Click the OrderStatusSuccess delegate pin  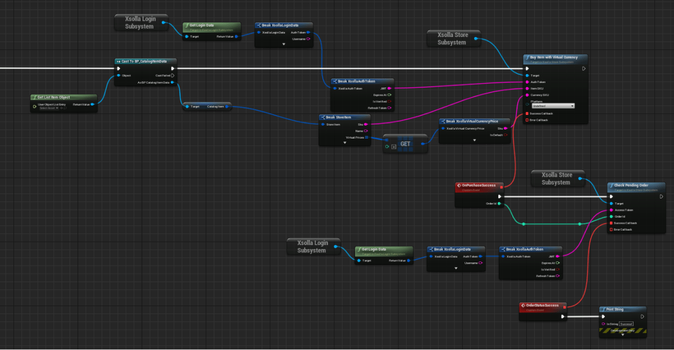click(565, 306)
